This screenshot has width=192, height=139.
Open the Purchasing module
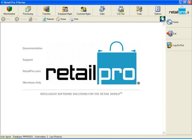(x=28, y=11)
